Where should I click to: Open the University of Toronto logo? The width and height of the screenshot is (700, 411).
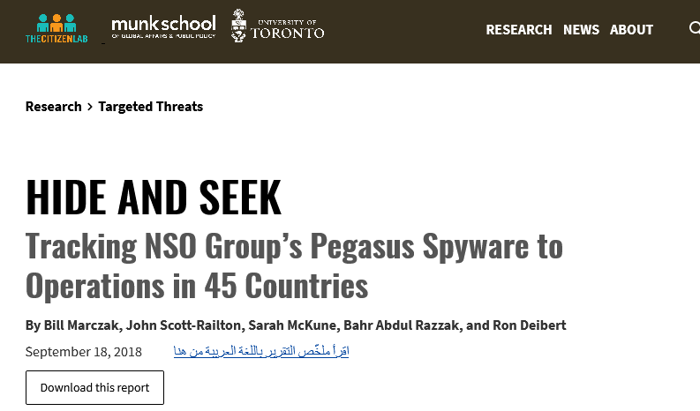(277, 26)
